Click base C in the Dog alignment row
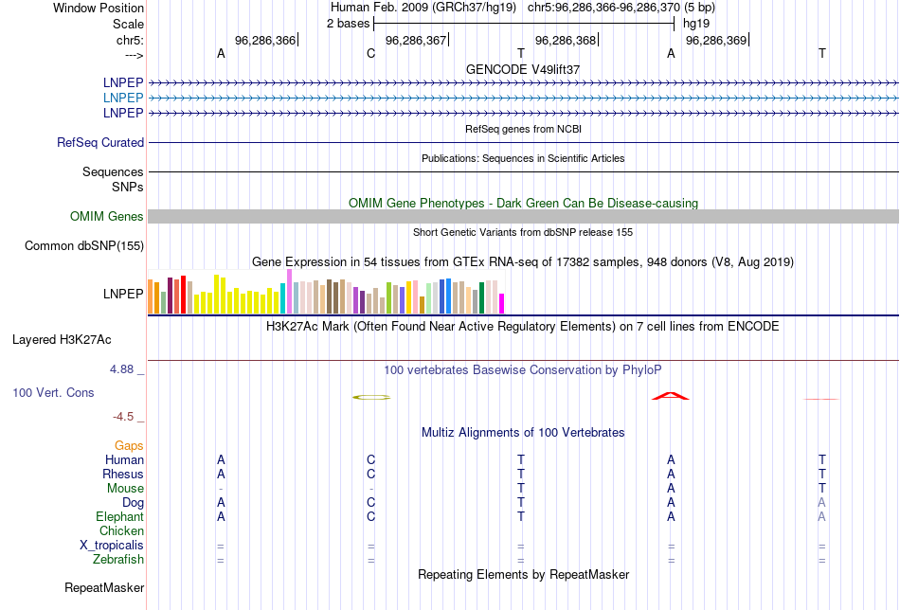 [370, 503]
